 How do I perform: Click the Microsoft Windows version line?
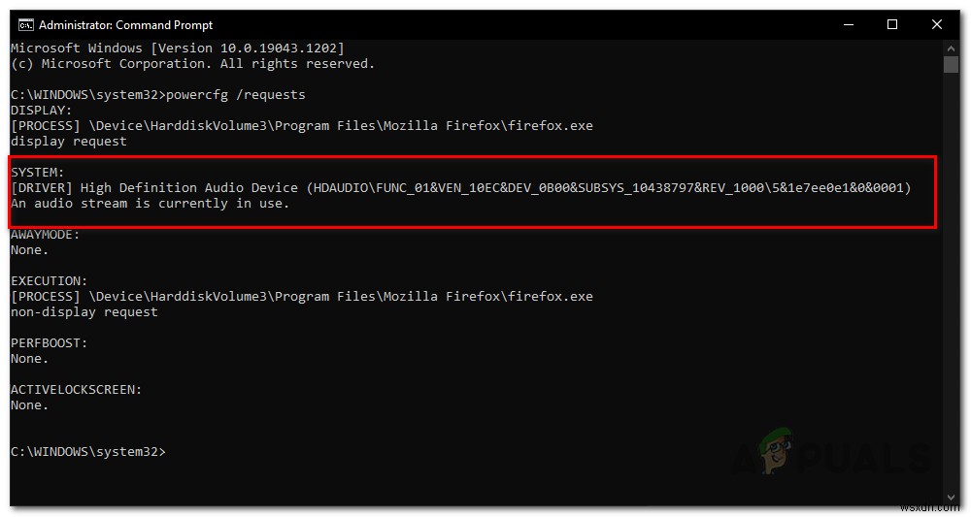tap(177, 48)
